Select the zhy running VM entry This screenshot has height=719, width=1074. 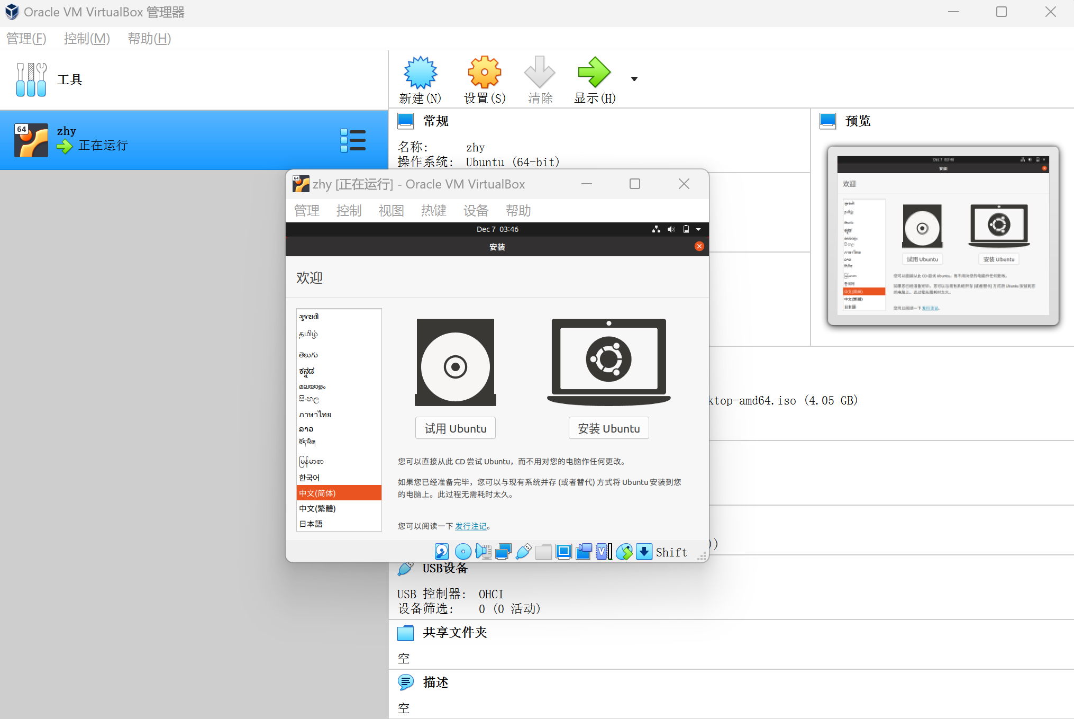tap(194, 140)
